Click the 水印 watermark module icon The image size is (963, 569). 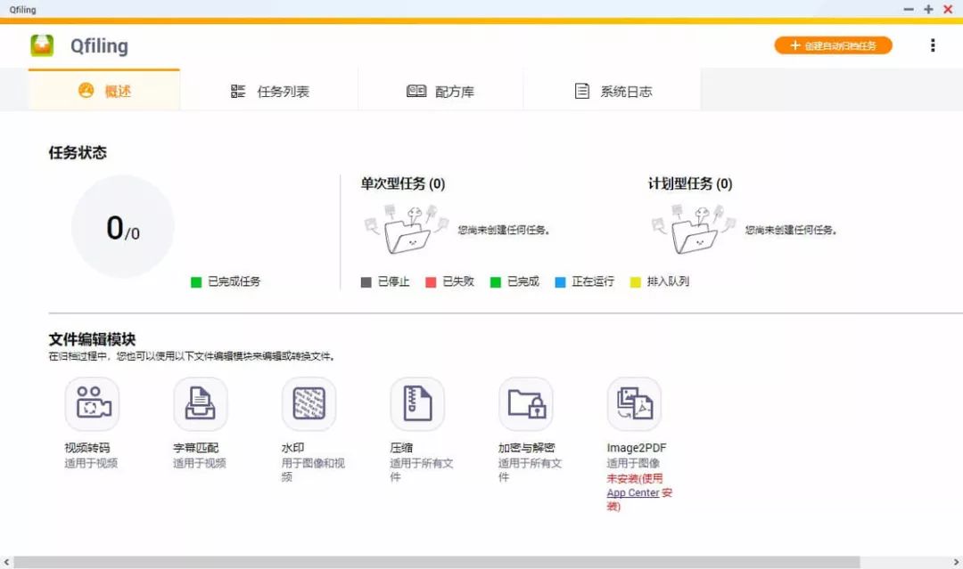coord(309,404)
